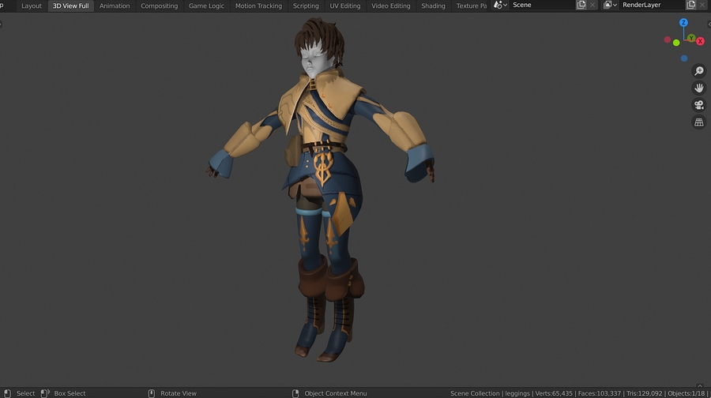This screenshot has width=711, height=398.
Task: Click the zoom view magnifier icon
Action: (x=698, y=71)
